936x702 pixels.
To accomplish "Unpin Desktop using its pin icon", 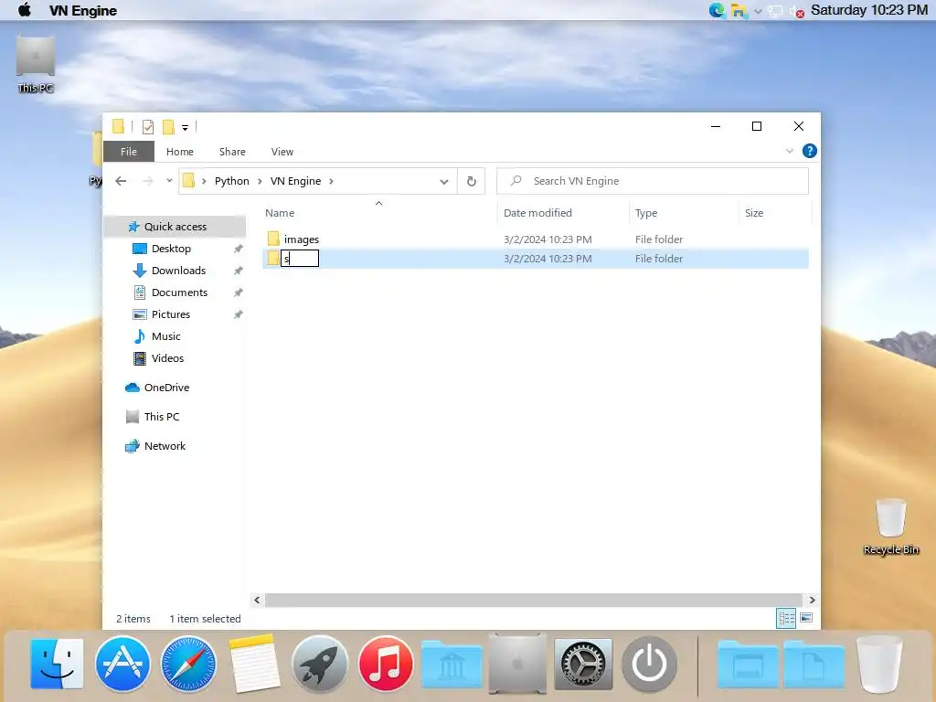I will click(x=239, y=249).
